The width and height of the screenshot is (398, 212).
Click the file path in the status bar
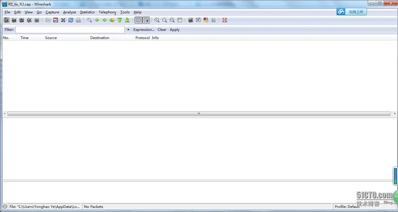tap(45, 207)
